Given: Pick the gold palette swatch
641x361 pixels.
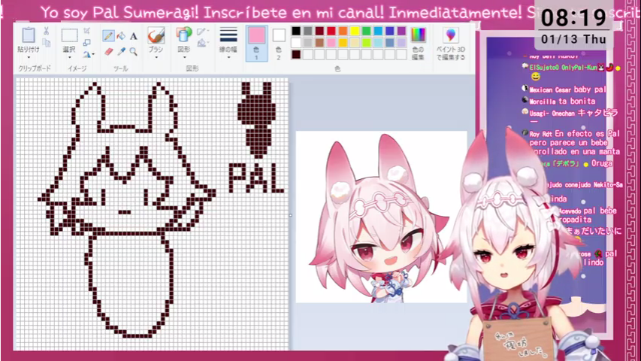Looking at the screenshot, I should pyautogui.click(x=343, y=43).
